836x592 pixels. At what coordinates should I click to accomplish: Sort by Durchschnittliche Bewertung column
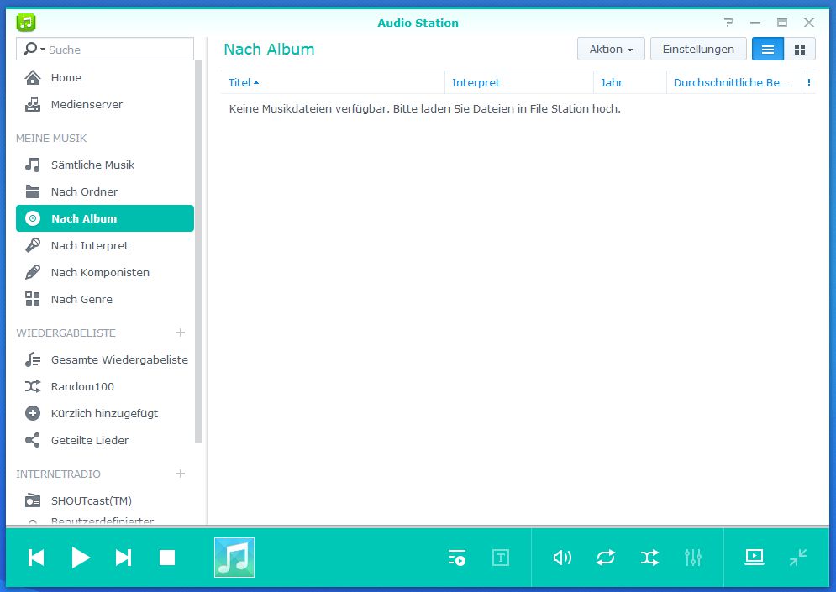[x=734, y=82]
